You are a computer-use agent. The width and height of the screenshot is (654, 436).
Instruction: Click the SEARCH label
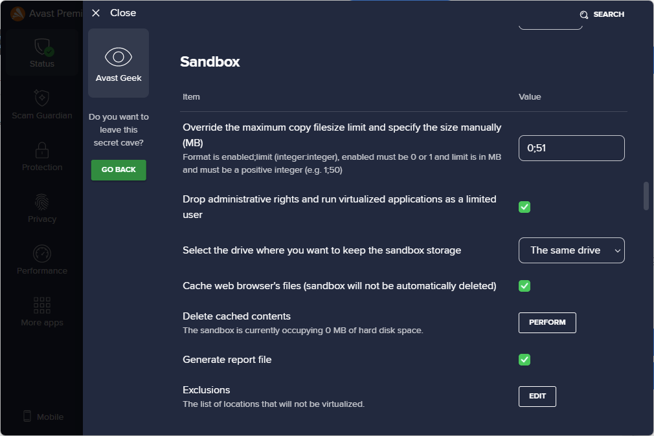point(609,15)
